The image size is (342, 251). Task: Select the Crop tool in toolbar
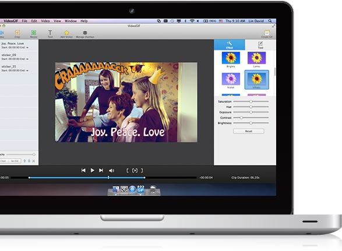[x=17, y=34]
